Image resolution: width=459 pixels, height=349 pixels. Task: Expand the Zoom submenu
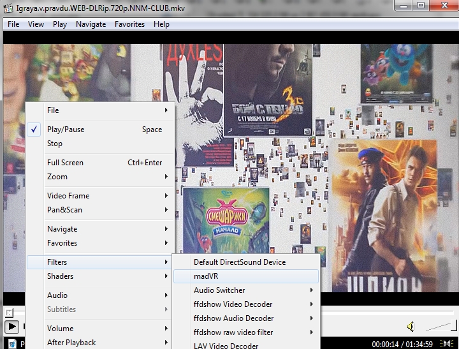pyautogui.click(x=57, y=177)
